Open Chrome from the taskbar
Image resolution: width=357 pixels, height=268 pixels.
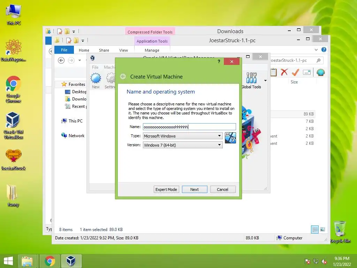click(x=50, y=261)
